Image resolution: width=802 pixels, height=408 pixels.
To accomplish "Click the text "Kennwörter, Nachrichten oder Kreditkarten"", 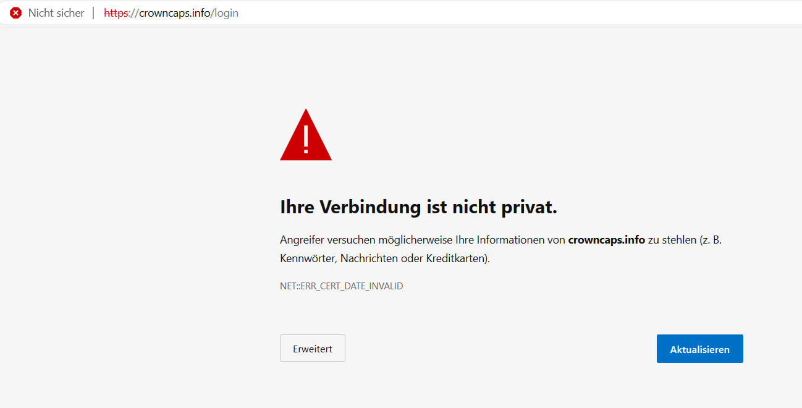I will tap(384, 259).
